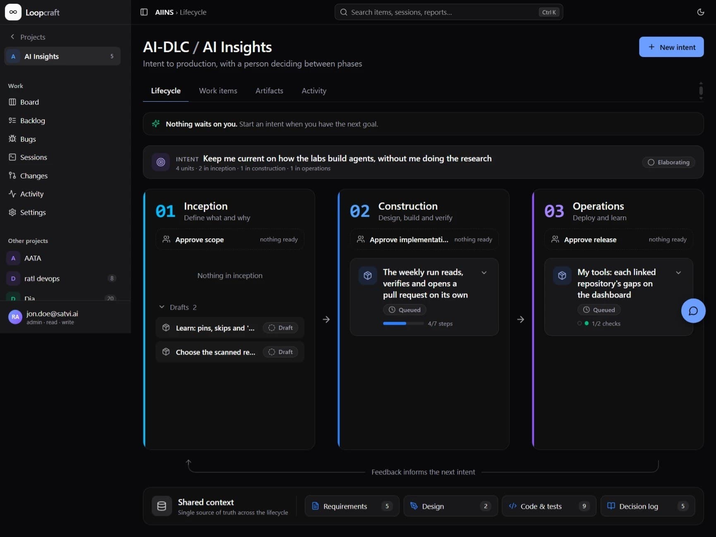Viewport: 716px width, 537px height.
Task: Expand the weekly run card chevron
Action: [x=484, y=273]
